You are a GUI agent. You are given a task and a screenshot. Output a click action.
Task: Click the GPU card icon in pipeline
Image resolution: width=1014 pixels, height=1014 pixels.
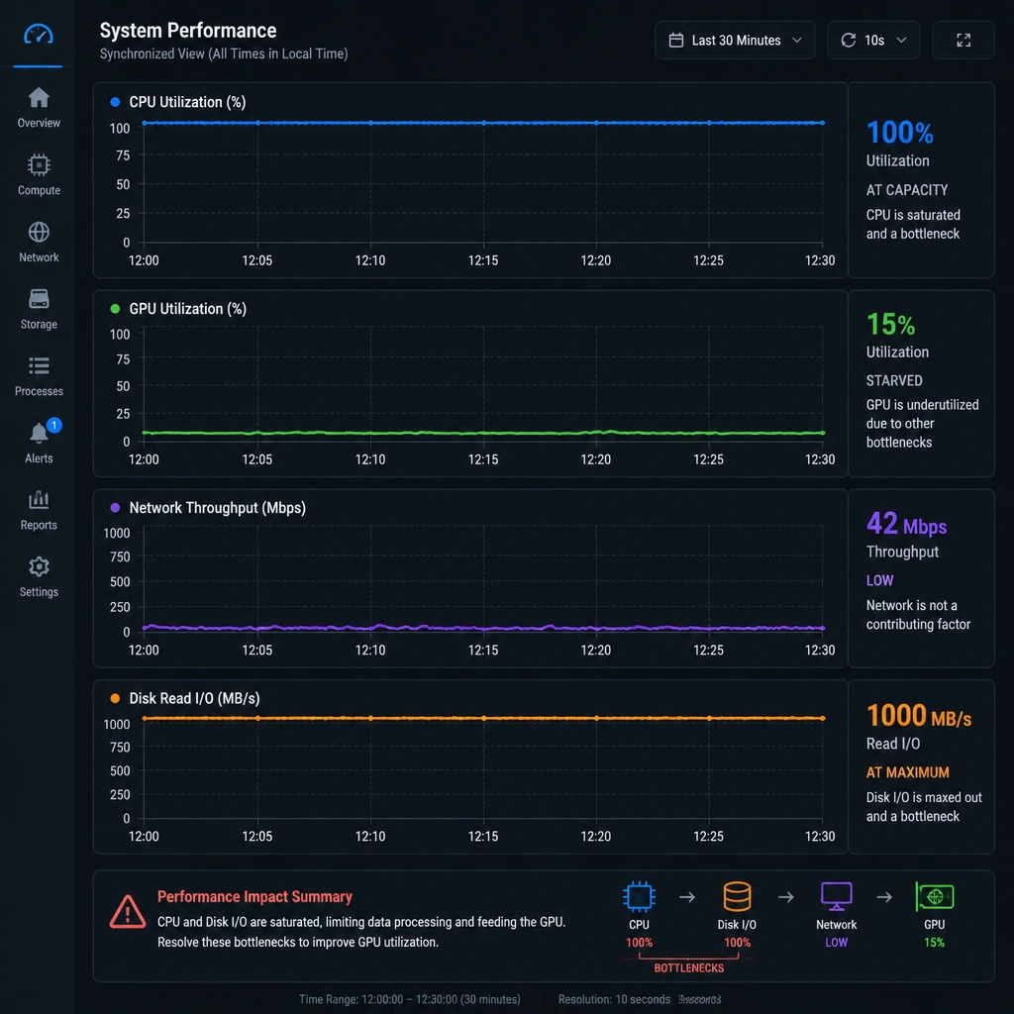pos(935,897)
